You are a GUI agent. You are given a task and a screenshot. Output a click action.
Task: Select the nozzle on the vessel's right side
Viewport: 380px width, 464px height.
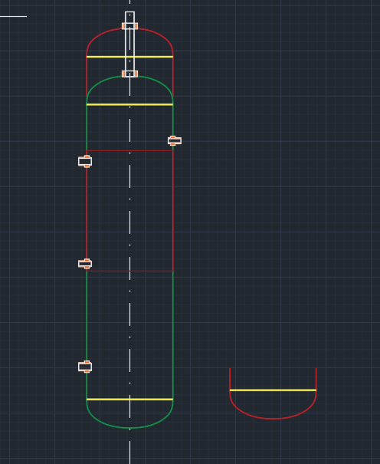tap(175, 140)
